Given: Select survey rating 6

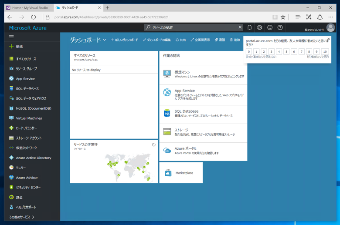Looking at the screenshot, I should coord(294,51).
